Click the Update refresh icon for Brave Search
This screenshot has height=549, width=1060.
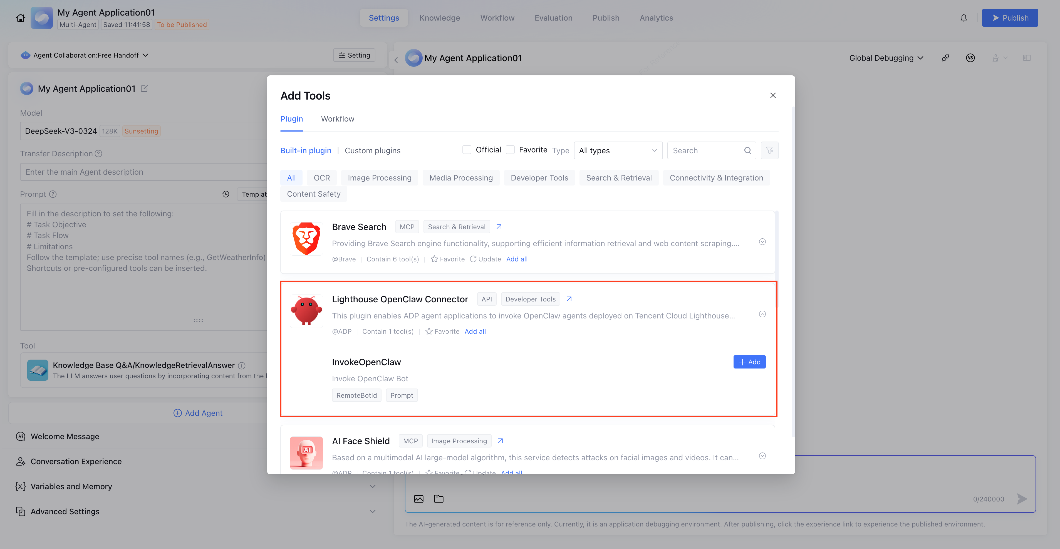click(473, 259)
